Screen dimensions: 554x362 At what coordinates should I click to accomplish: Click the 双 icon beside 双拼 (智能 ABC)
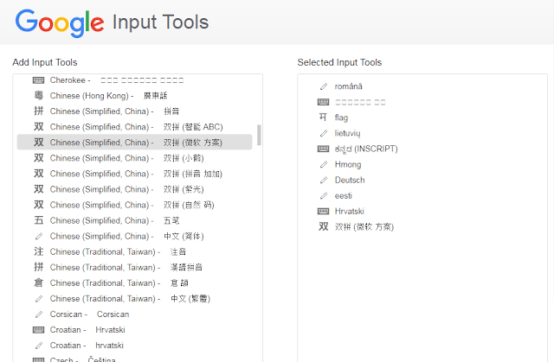click(38, 126)
